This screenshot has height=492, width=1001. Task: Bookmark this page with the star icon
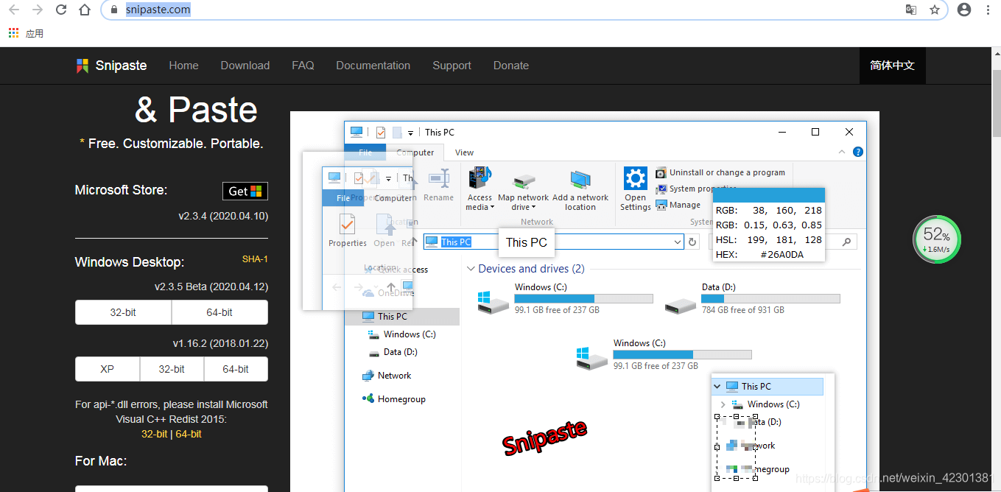pos(934,10)
